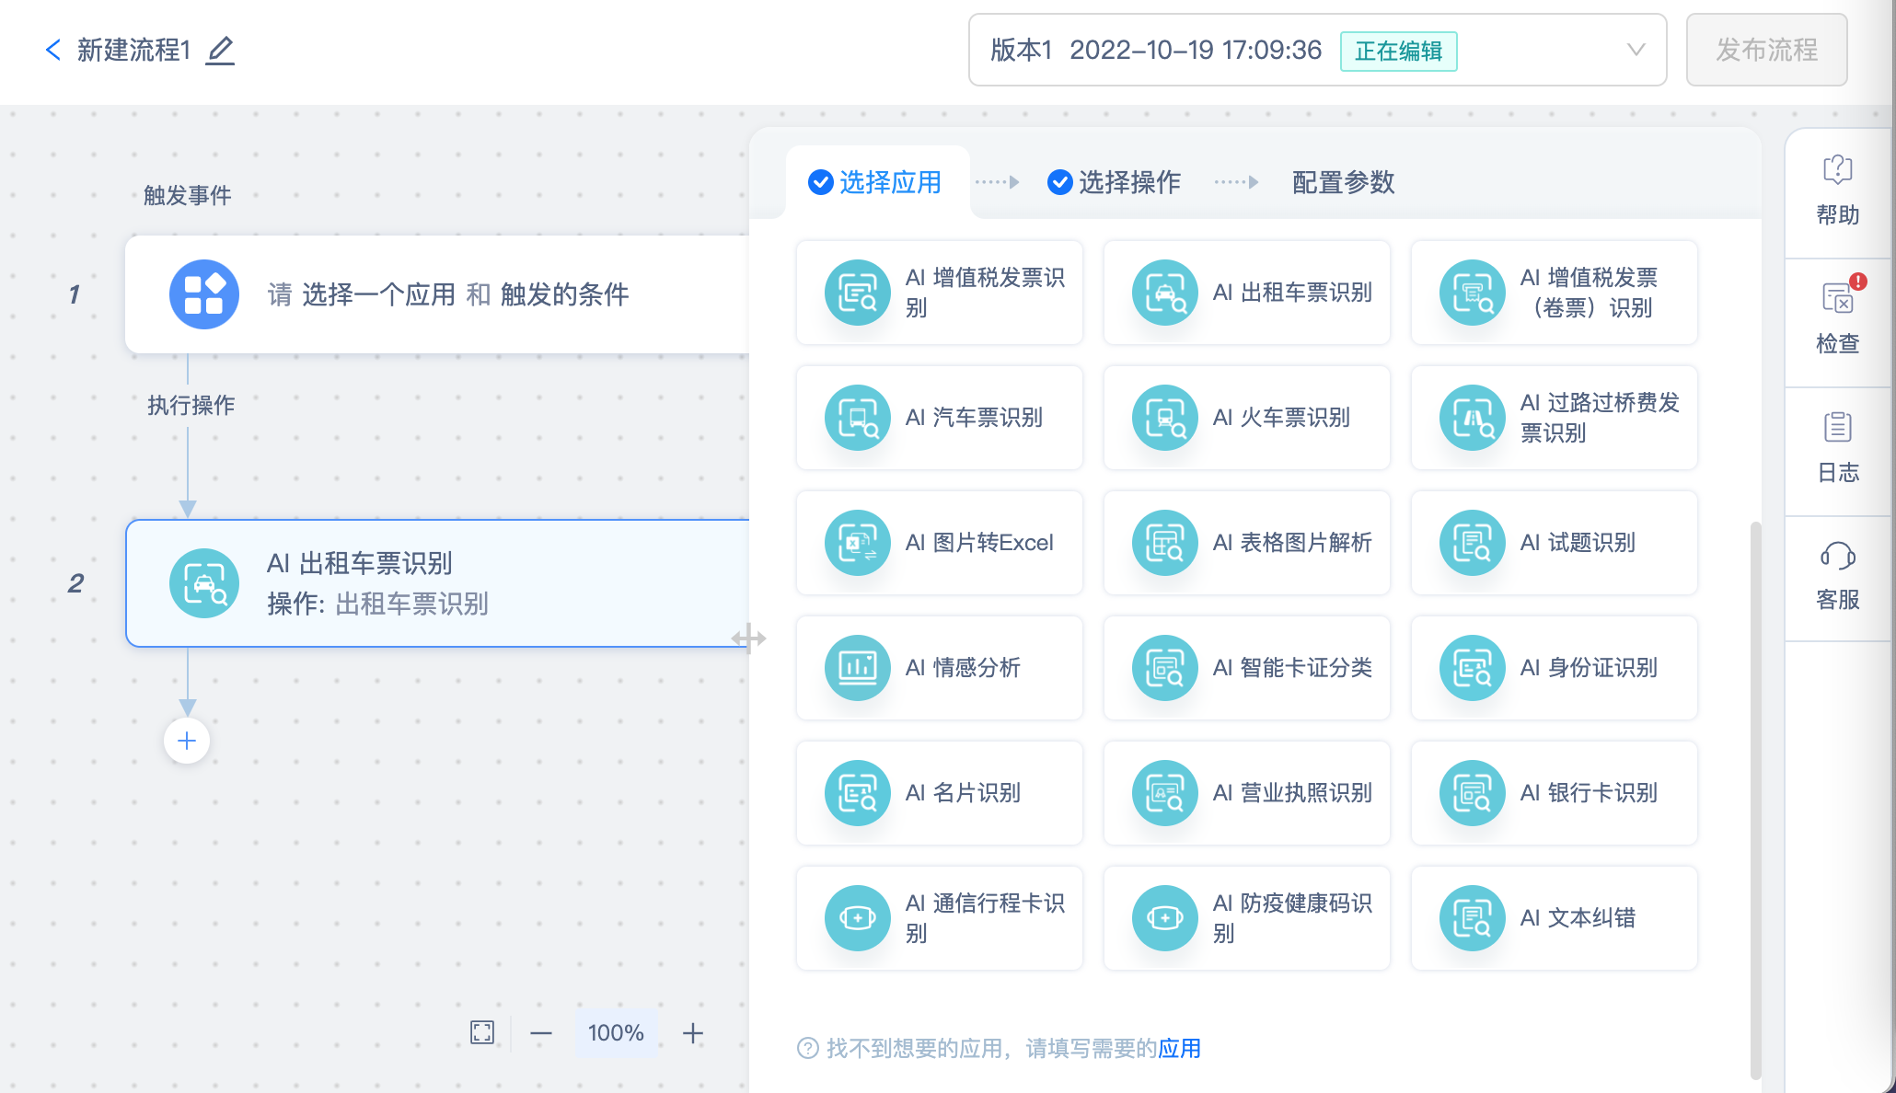This screenshot has width=1896, height=1093.
Task: Open the 日志 log panel
Action: click(1837, 448)
